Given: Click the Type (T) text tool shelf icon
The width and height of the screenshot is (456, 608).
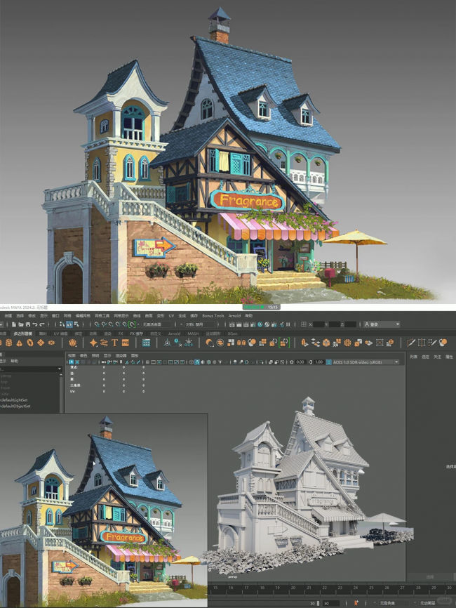Looking at the screenshot, I should [x=114, y=343].
